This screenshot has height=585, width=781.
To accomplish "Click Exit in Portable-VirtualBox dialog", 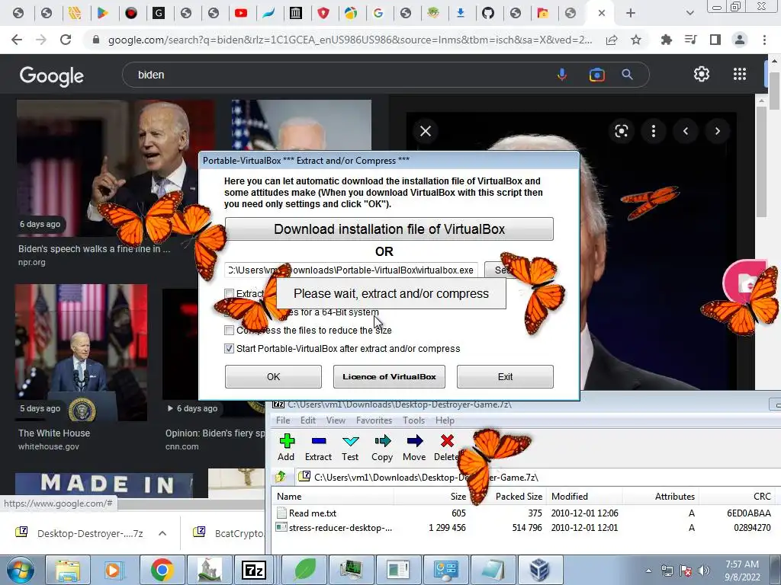I will pyautogui.click(x=505, y=376).
